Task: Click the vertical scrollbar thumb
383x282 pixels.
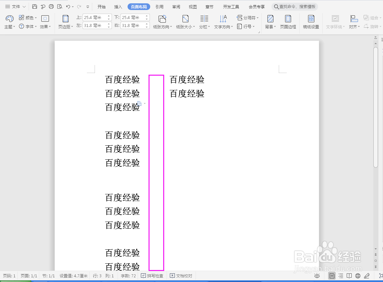Action: 376,107
